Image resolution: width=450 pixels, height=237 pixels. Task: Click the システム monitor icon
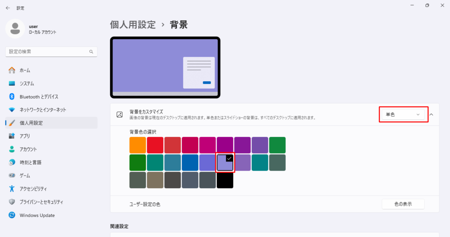(x=12, y=83)
